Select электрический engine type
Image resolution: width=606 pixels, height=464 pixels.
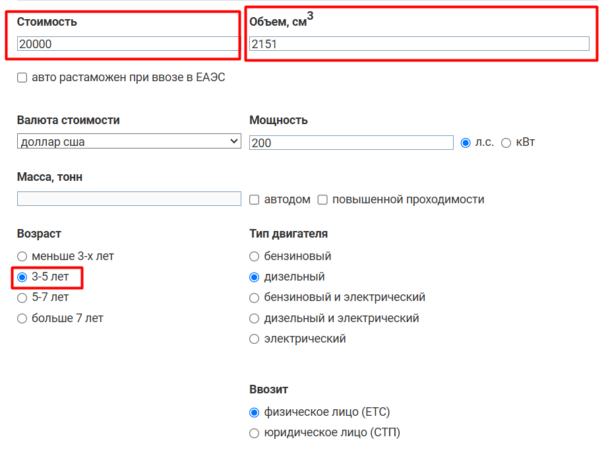click(254, 339)
